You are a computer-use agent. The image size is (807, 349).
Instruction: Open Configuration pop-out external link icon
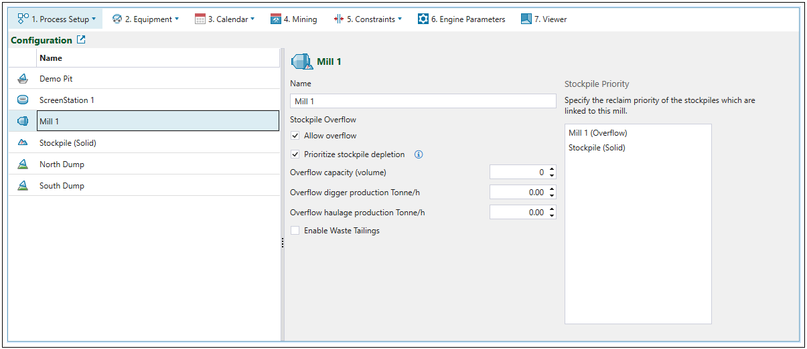click(81, 40)
